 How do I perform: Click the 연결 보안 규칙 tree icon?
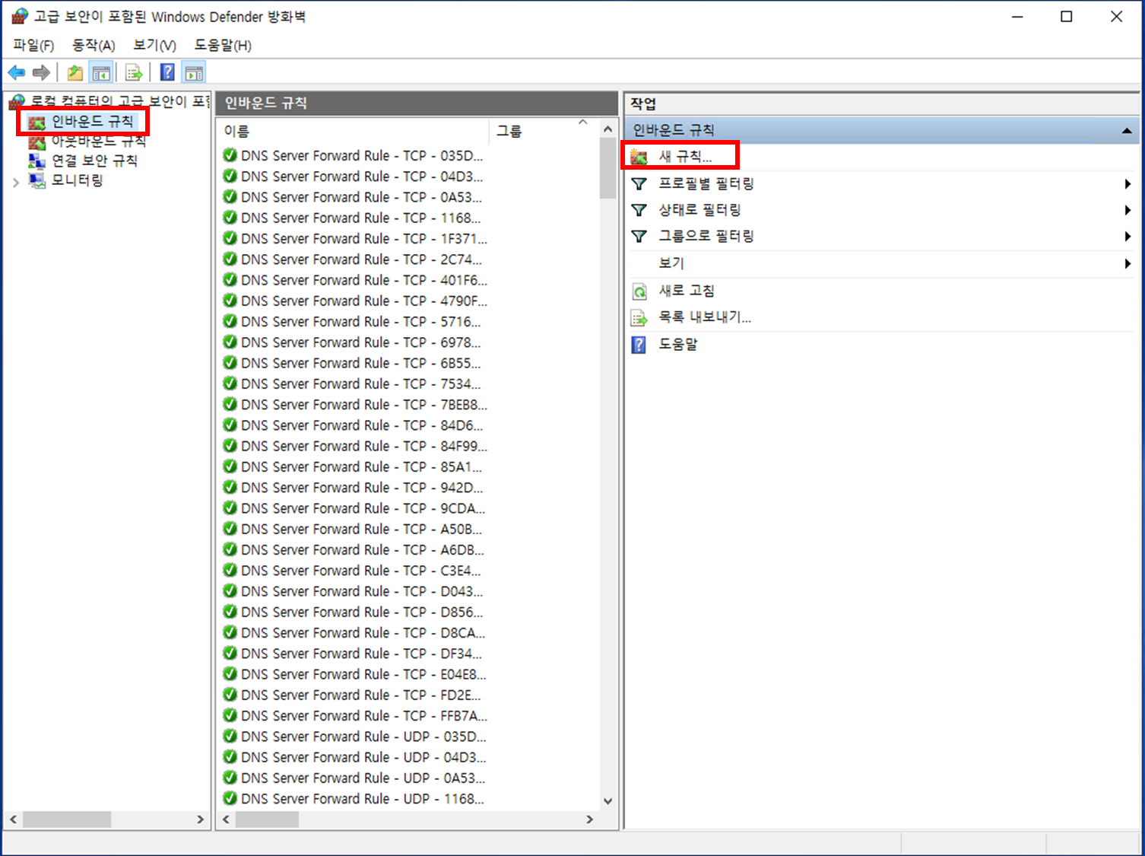pos(36,161)
